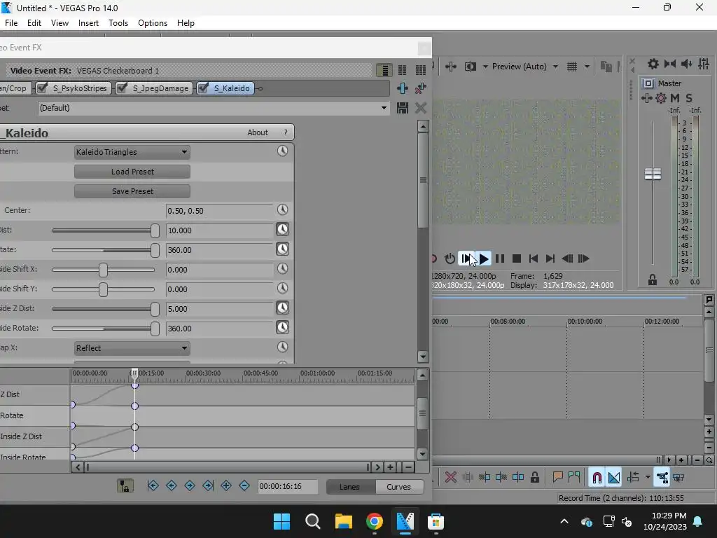The width and height of the screenshot is (717, 538).
Task: Toggle animation clock for Center parameter
Action: pyautogui.click(x=283, y=210)
